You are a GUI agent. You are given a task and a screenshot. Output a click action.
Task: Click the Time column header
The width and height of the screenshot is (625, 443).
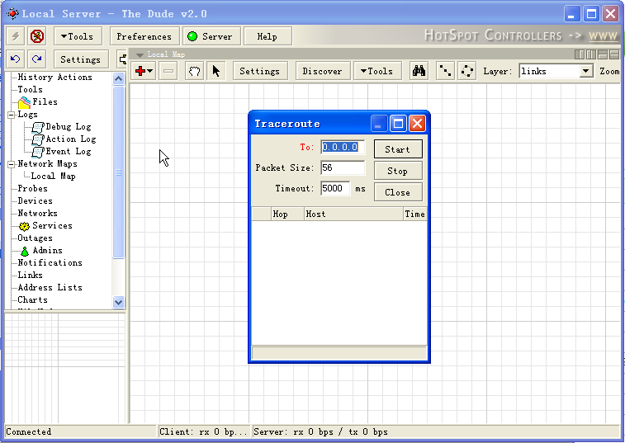(x=414, y=214)
